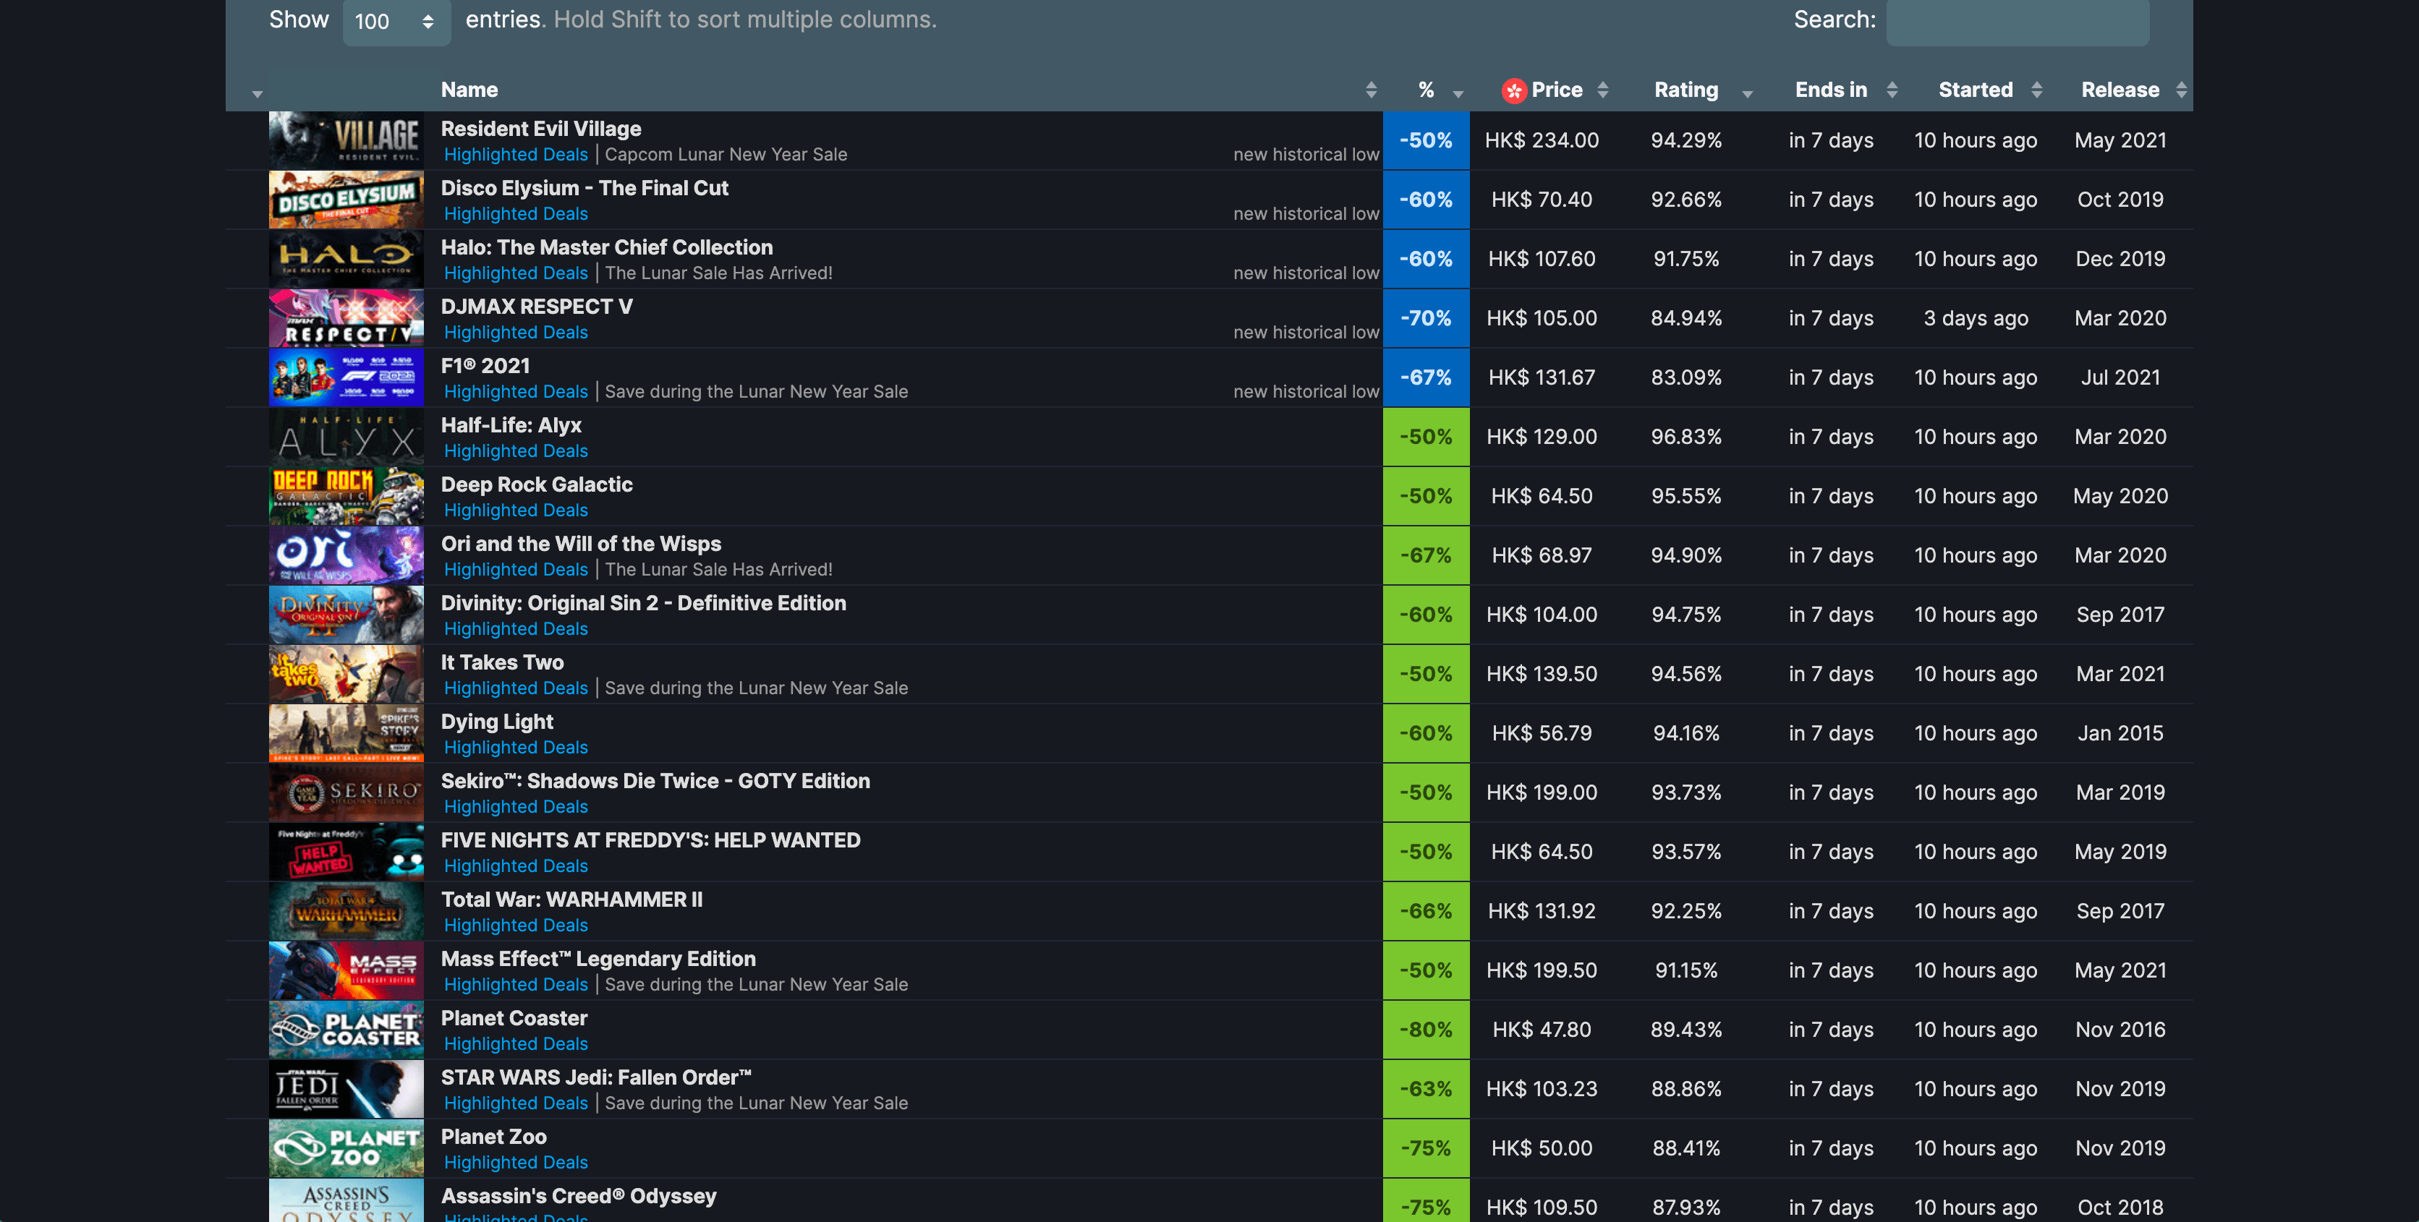
Task: Click the HK$ 47.80 price cell
Action: 1541,1030
